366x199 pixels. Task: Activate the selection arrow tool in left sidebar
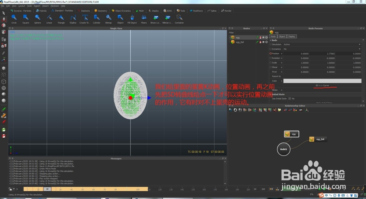point(4,13)
